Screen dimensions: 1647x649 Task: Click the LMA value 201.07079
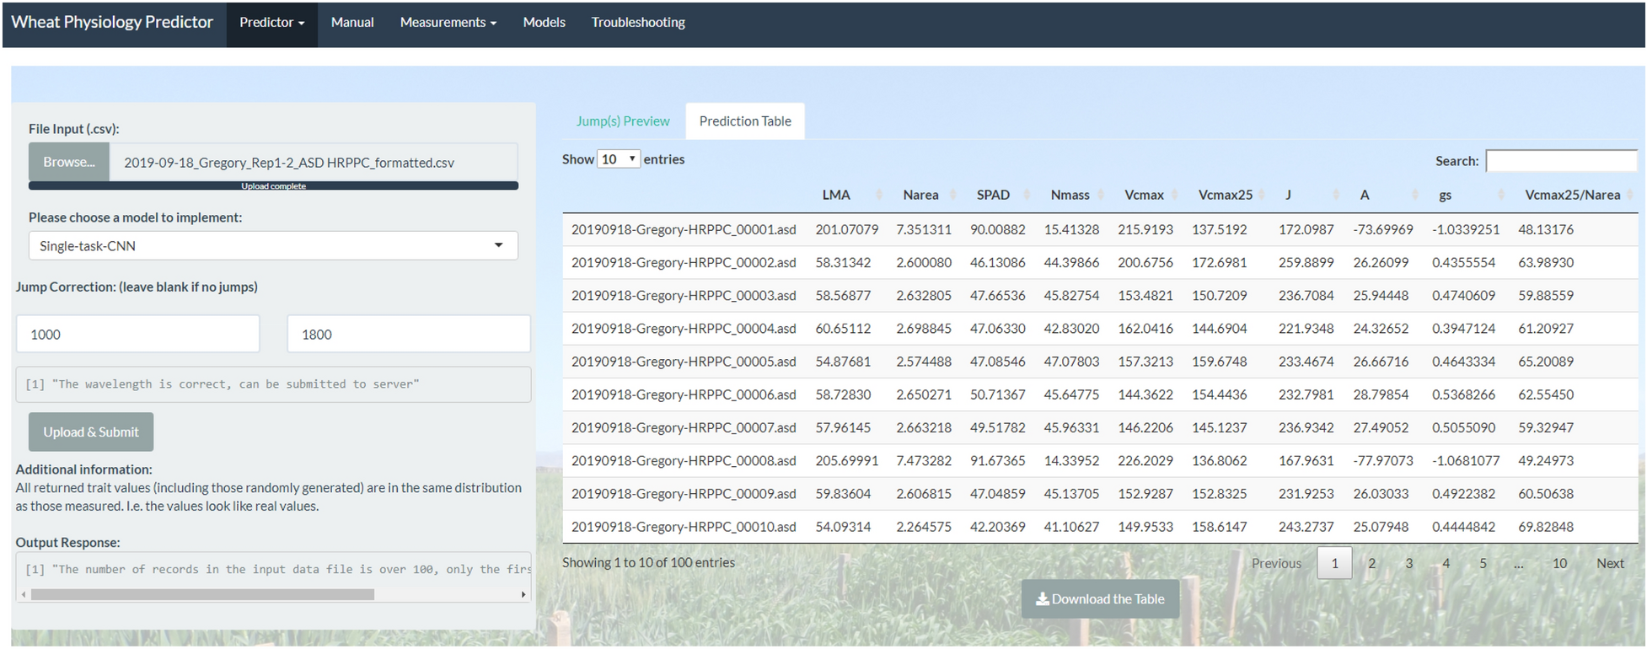846,229
